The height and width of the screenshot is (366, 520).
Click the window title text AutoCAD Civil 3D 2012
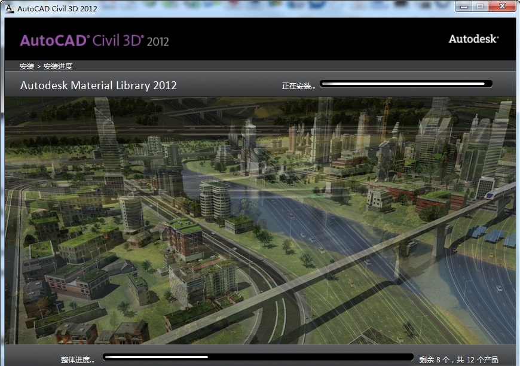(x=57, y=8)
